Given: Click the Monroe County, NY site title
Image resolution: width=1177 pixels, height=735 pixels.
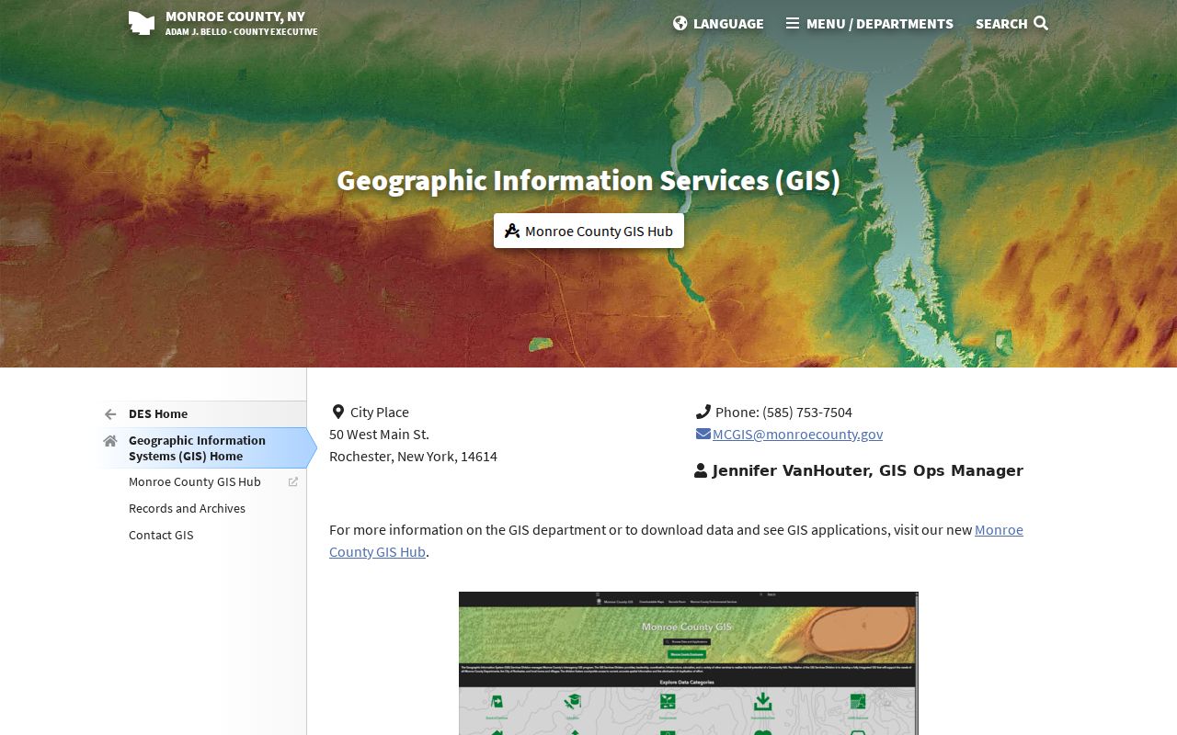Looking at the screenshot, I should click(235, 16).
